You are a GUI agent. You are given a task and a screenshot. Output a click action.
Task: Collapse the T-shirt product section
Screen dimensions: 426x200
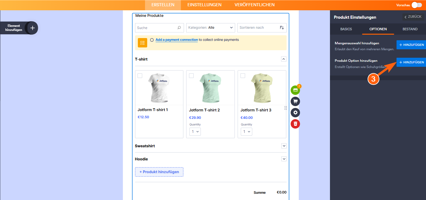coord(284,59)
